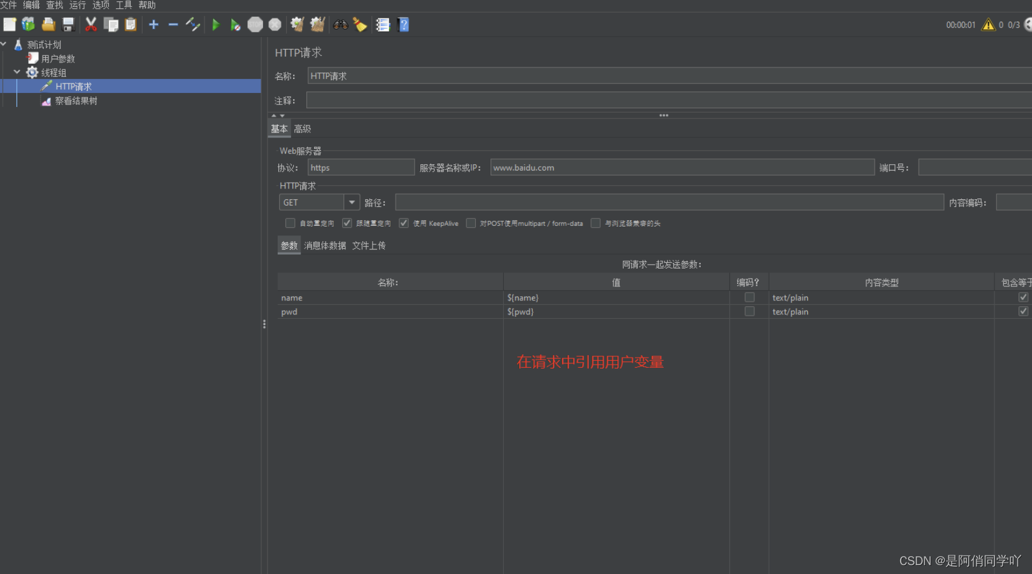Switch to the 消息体数据 tab
1032x574 pixels.
click(x=325, y=246)
